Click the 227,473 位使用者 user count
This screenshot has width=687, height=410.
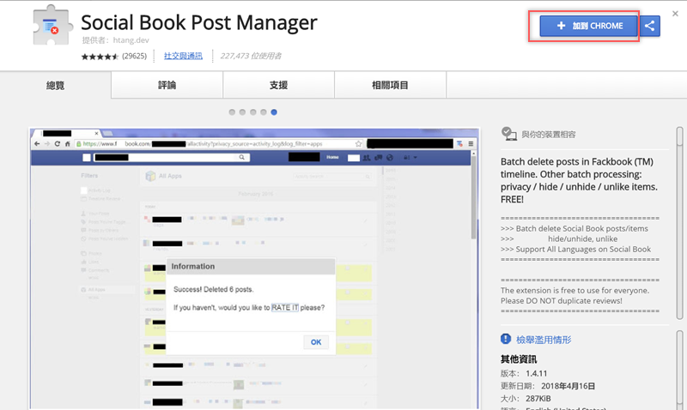(x=251, y=56)
